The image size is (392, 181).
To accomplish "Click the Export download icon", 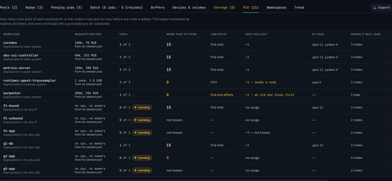I will [374, 7].
